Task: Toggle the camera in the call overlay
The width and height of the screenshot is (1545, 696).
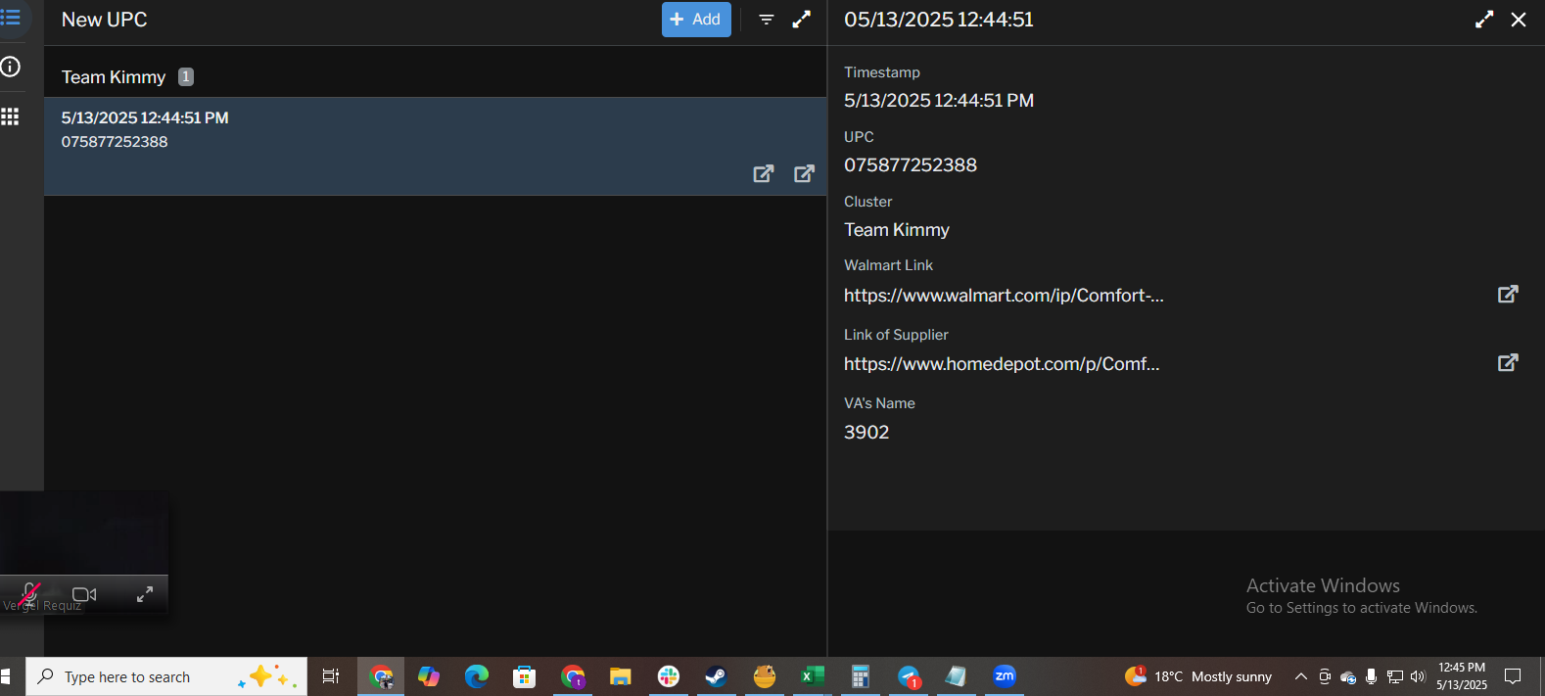Action: (84, 594)
